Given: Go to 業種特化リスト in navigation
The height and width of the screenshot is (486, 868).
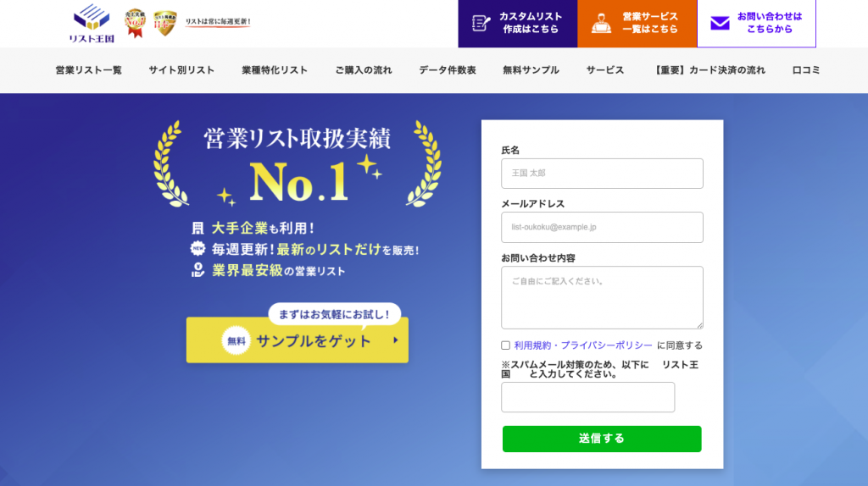Looking at the screenshot, I should pyautogui.click(x=274, y=70).
